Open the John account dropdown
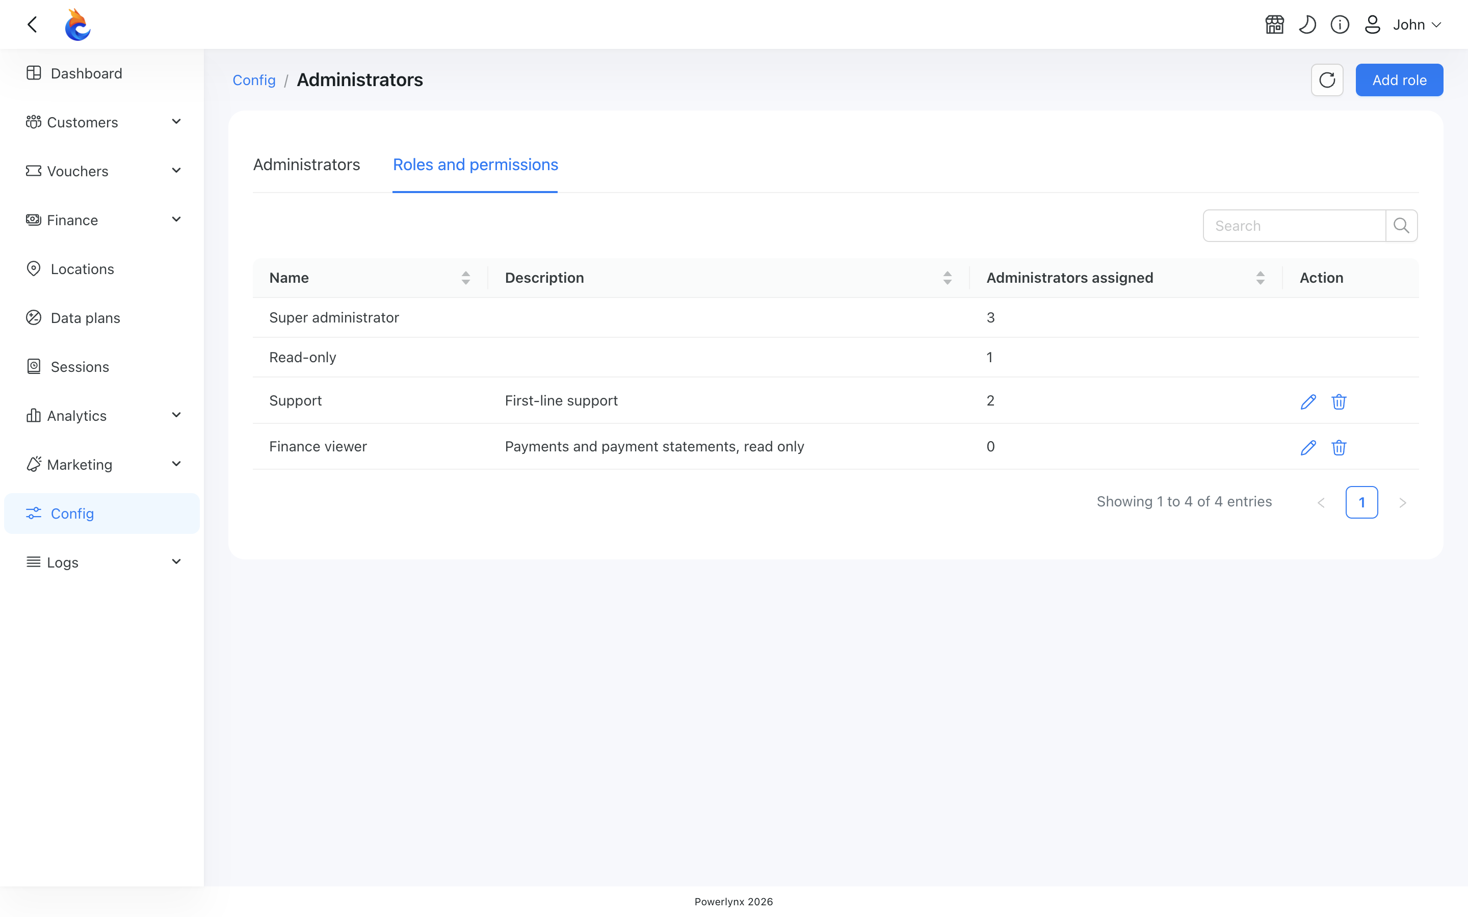This screenshot has width=1468, height=917. (1417, 25)
